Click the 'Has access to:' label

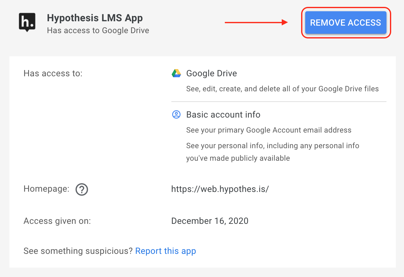pos(53,73)
